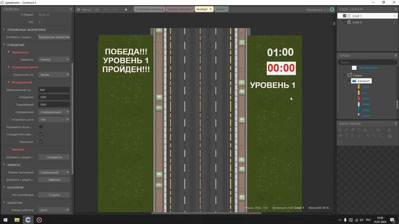This screenshot has width=399, height=224.
Task: Select the red 00:00 timer text object
Action: coord(281,68)
